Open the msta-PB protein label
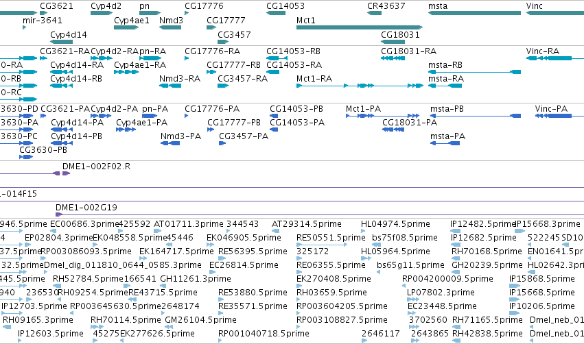Screen dimensions: 584x344 (447, 108)
